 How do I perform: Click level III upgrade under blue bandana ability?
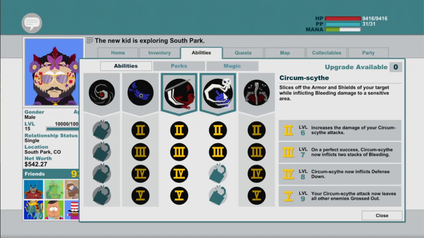(140, 152)
